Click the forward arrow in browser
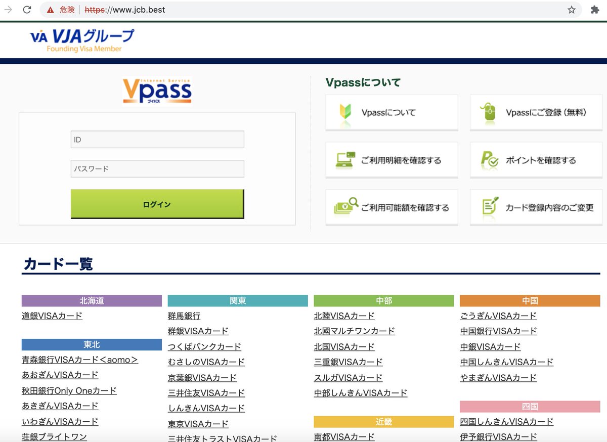Image resolution: width=607 pixels, height=442 pixels. pos(8,10)
